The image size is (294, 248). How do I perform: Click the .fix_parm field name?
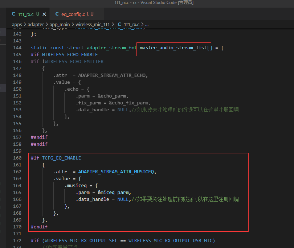tap(88, 103)
